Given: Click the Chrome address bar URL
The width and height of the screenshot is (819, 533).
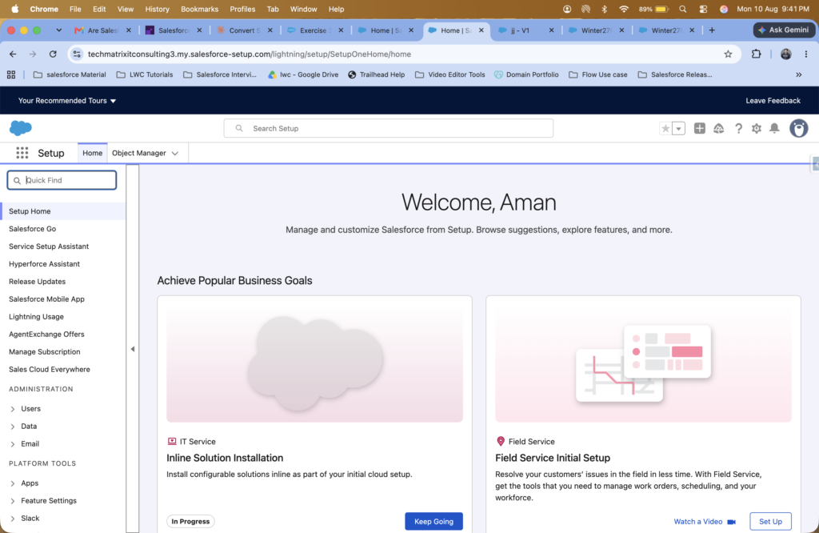Looking at the screenshot, I should (x=250, y=54).
